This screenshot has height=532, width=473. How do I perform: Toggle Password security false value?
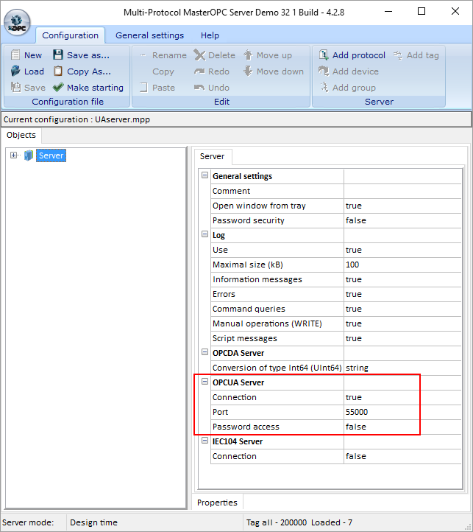(402, 220)
